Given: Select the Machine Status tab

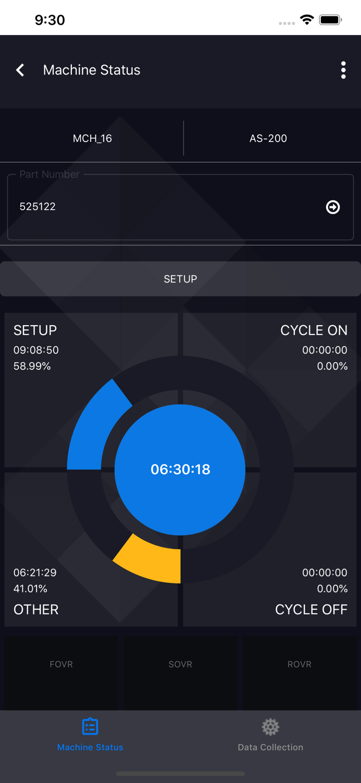Looking at the screenshot, I should tap(90, 735).
